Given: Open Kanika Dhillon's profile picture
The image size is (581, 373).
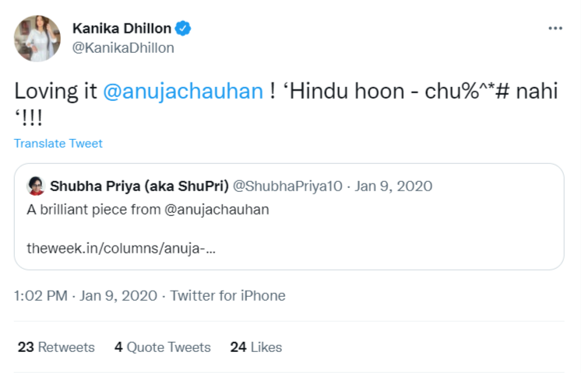Looking at the screenshot, I should point(37,38).
